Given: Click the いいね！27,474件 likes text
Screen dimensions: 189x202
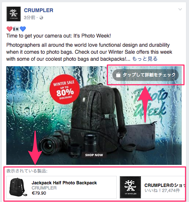Looking at the screenshot, I should click(162, 190).
